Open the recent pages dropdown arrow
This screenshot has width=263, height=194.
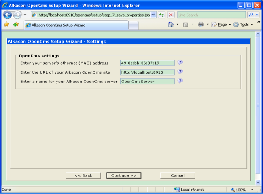tap(25, 15)
